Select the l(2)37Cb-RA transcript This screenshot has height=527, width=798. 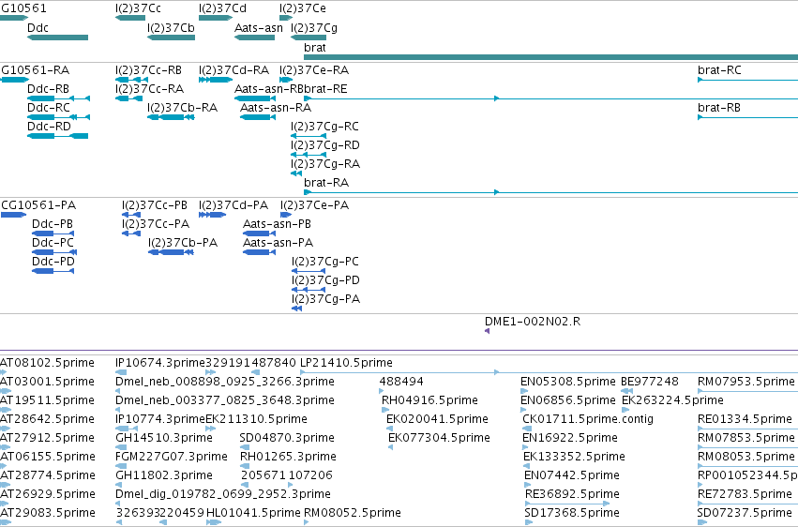[171, 117]
